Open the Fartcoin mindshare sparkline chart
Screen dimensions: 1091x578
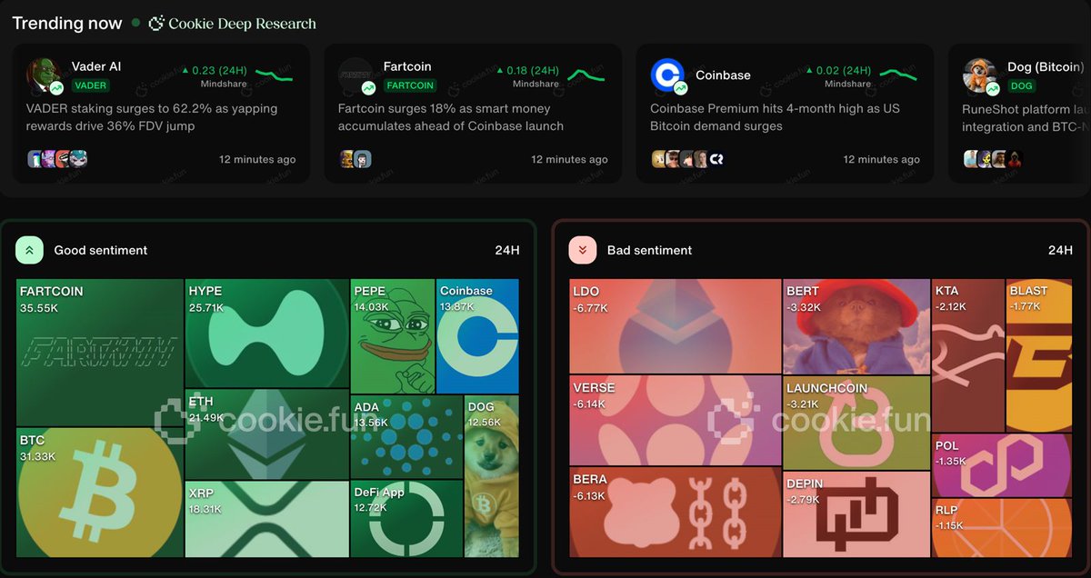(x=586, y=74)
